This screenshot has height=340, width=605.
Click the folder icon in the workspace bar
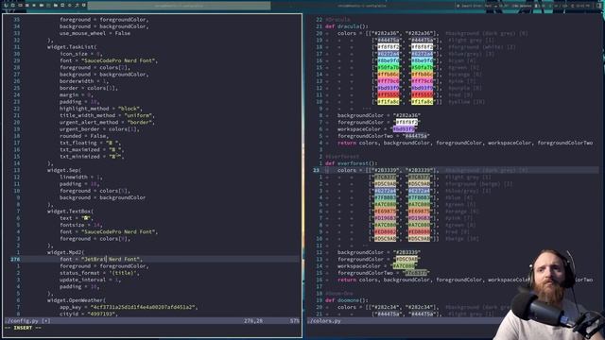55,6
